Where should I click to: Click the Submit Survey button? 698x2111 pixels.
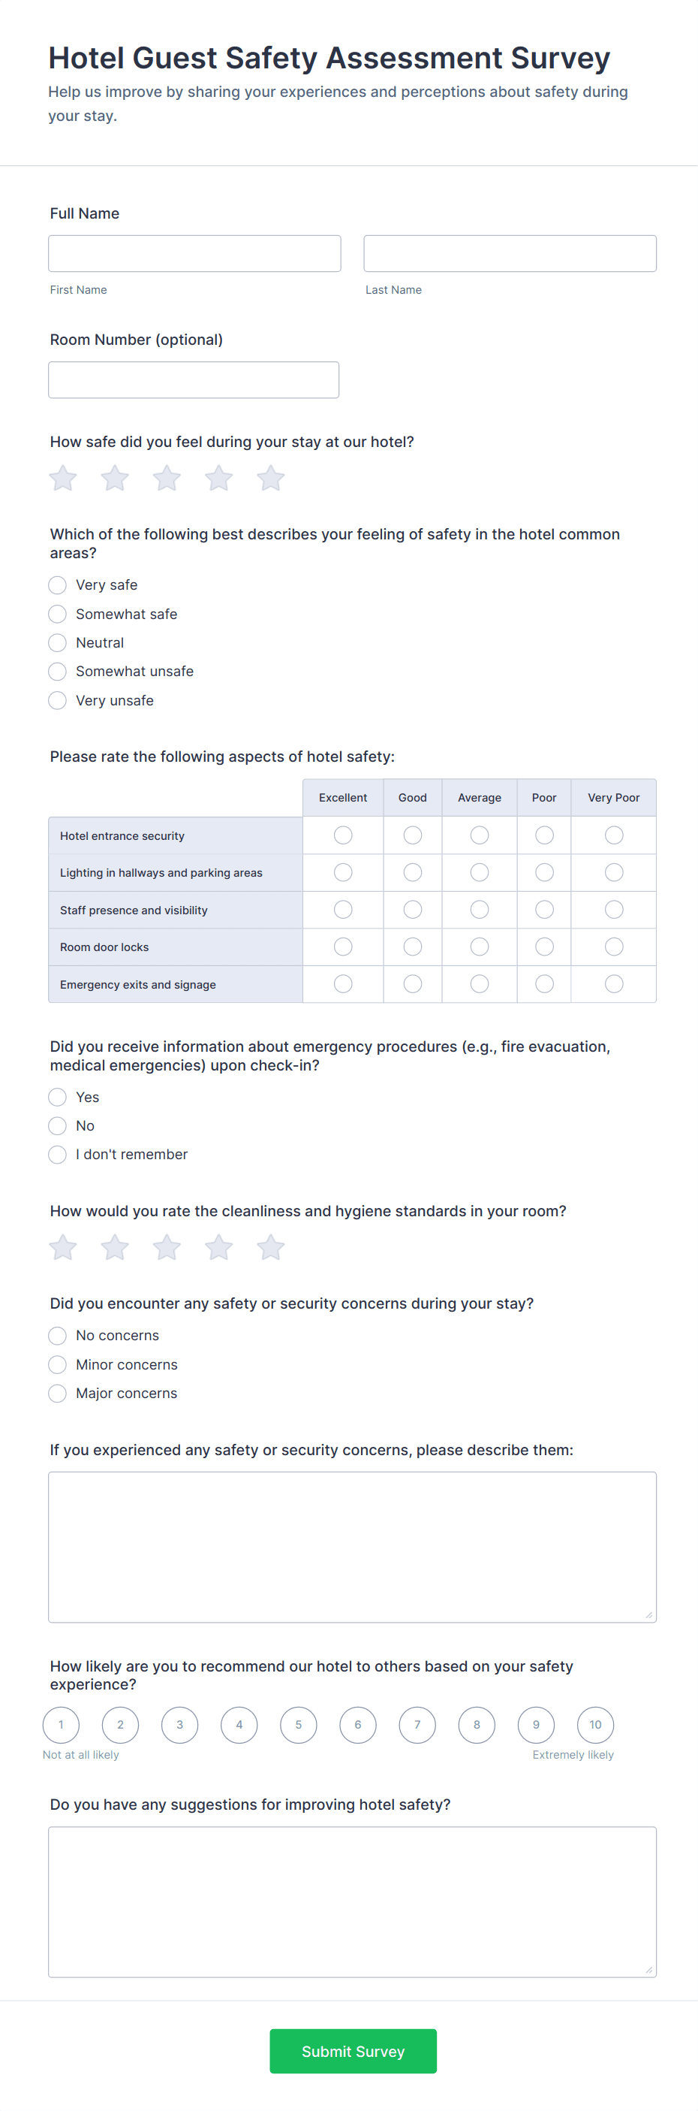(x=353, y=2051)
